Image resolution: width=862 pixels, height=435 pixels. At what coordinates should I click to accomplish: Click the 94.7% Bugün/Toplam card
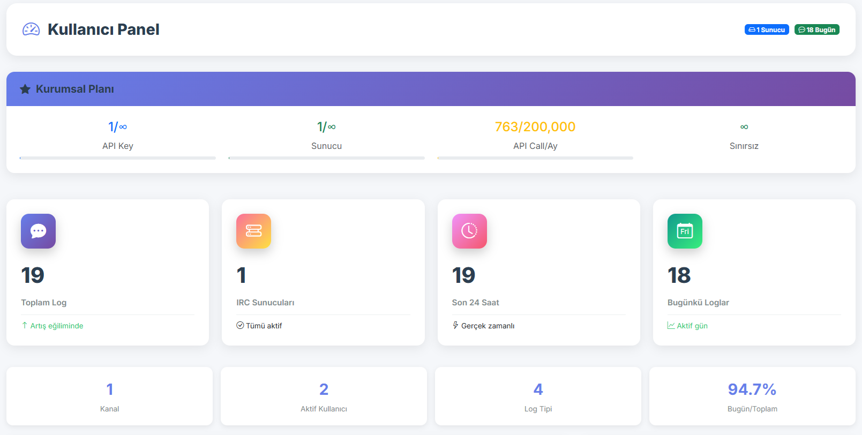pyautogui.click(x=752, y=396)
